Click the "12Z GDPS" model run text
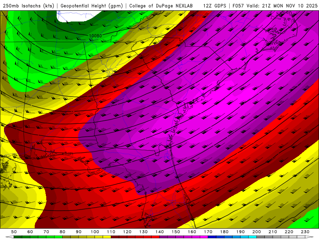The height and width of the screenshot is (239, 319). (x=215, y=6)
